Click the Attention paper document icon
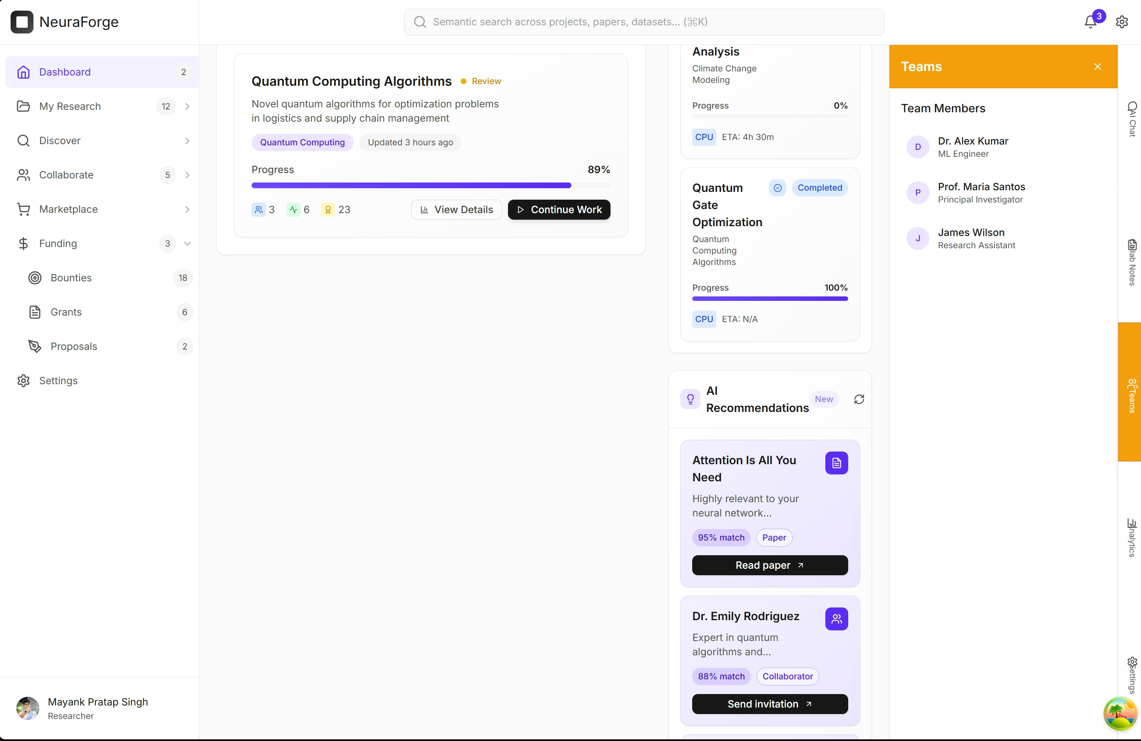The height and width of the screenshot is (741, 1141). point(836,463)
